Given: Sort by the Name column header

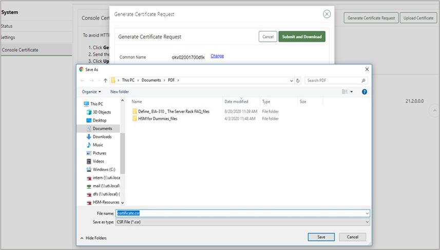Looking at the screenshot, I should (x=137, y=102).
